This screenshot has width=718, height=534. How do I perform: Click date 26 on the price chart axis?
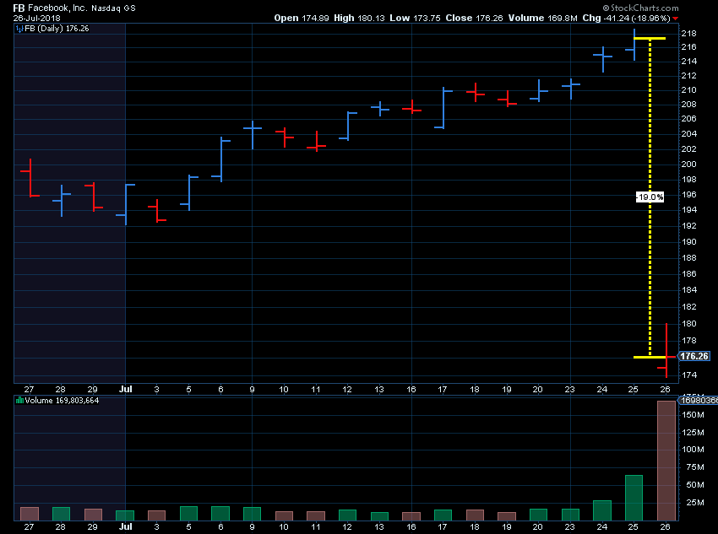tap(666, 389)
